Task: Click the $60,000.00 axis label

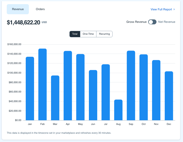Action: (x=15, y=92)
